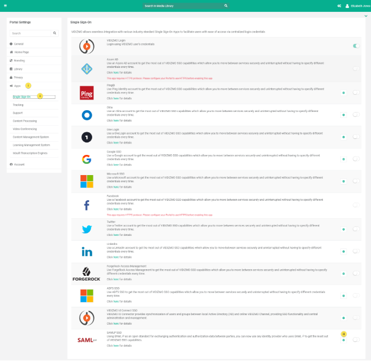Open settings gear for Google SSO row
This screenshot has height=361, width=371.
(344, 159)
